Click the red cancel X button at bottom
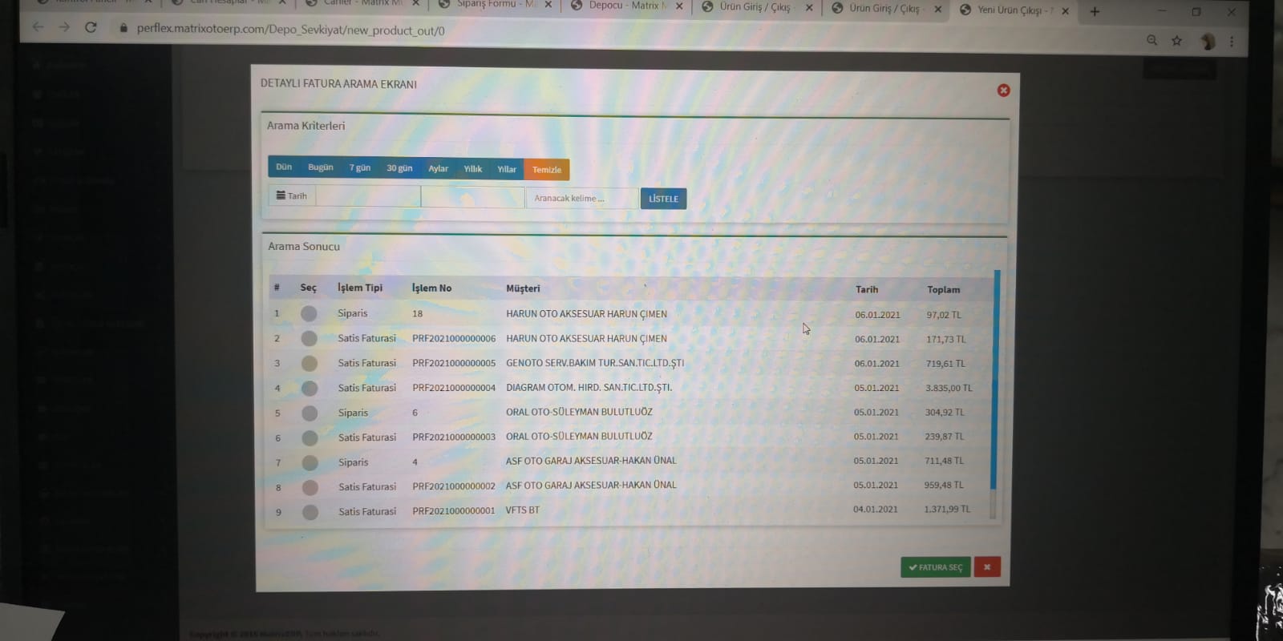1283x641 pixels. coord(987,567)
